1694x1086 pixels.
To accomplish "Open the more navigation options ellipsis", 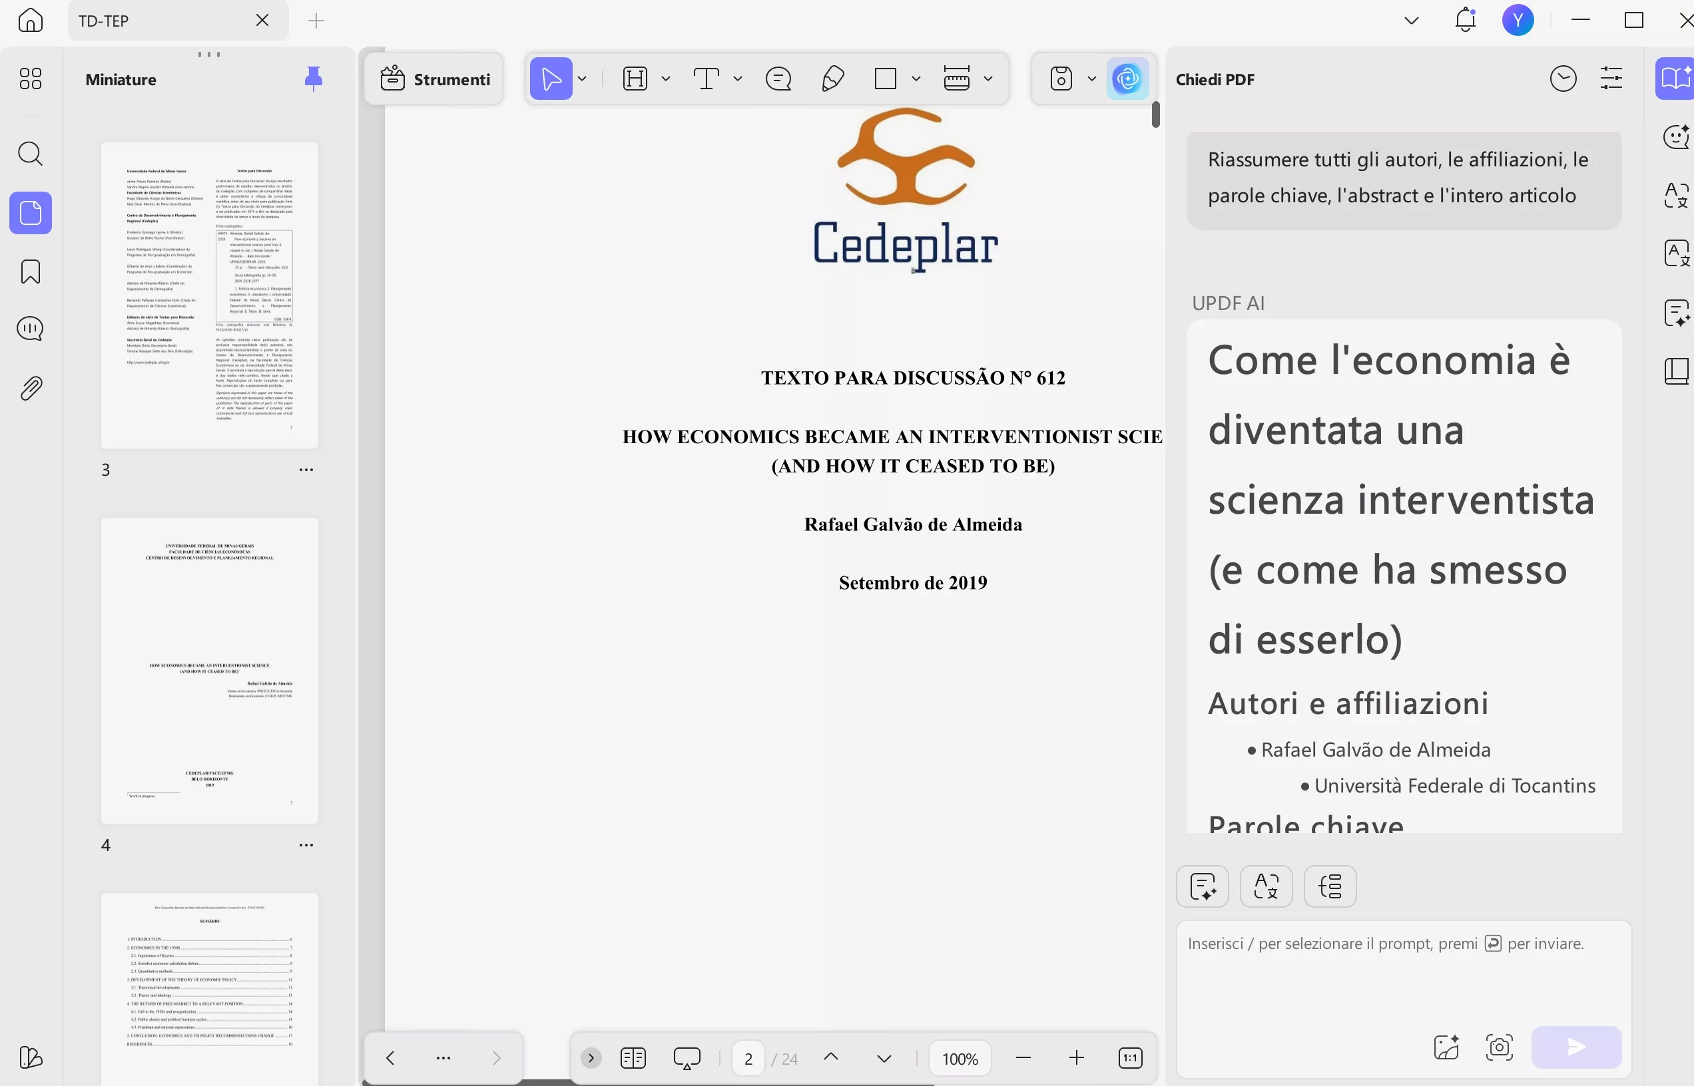I will click(x=443, y=1058).
